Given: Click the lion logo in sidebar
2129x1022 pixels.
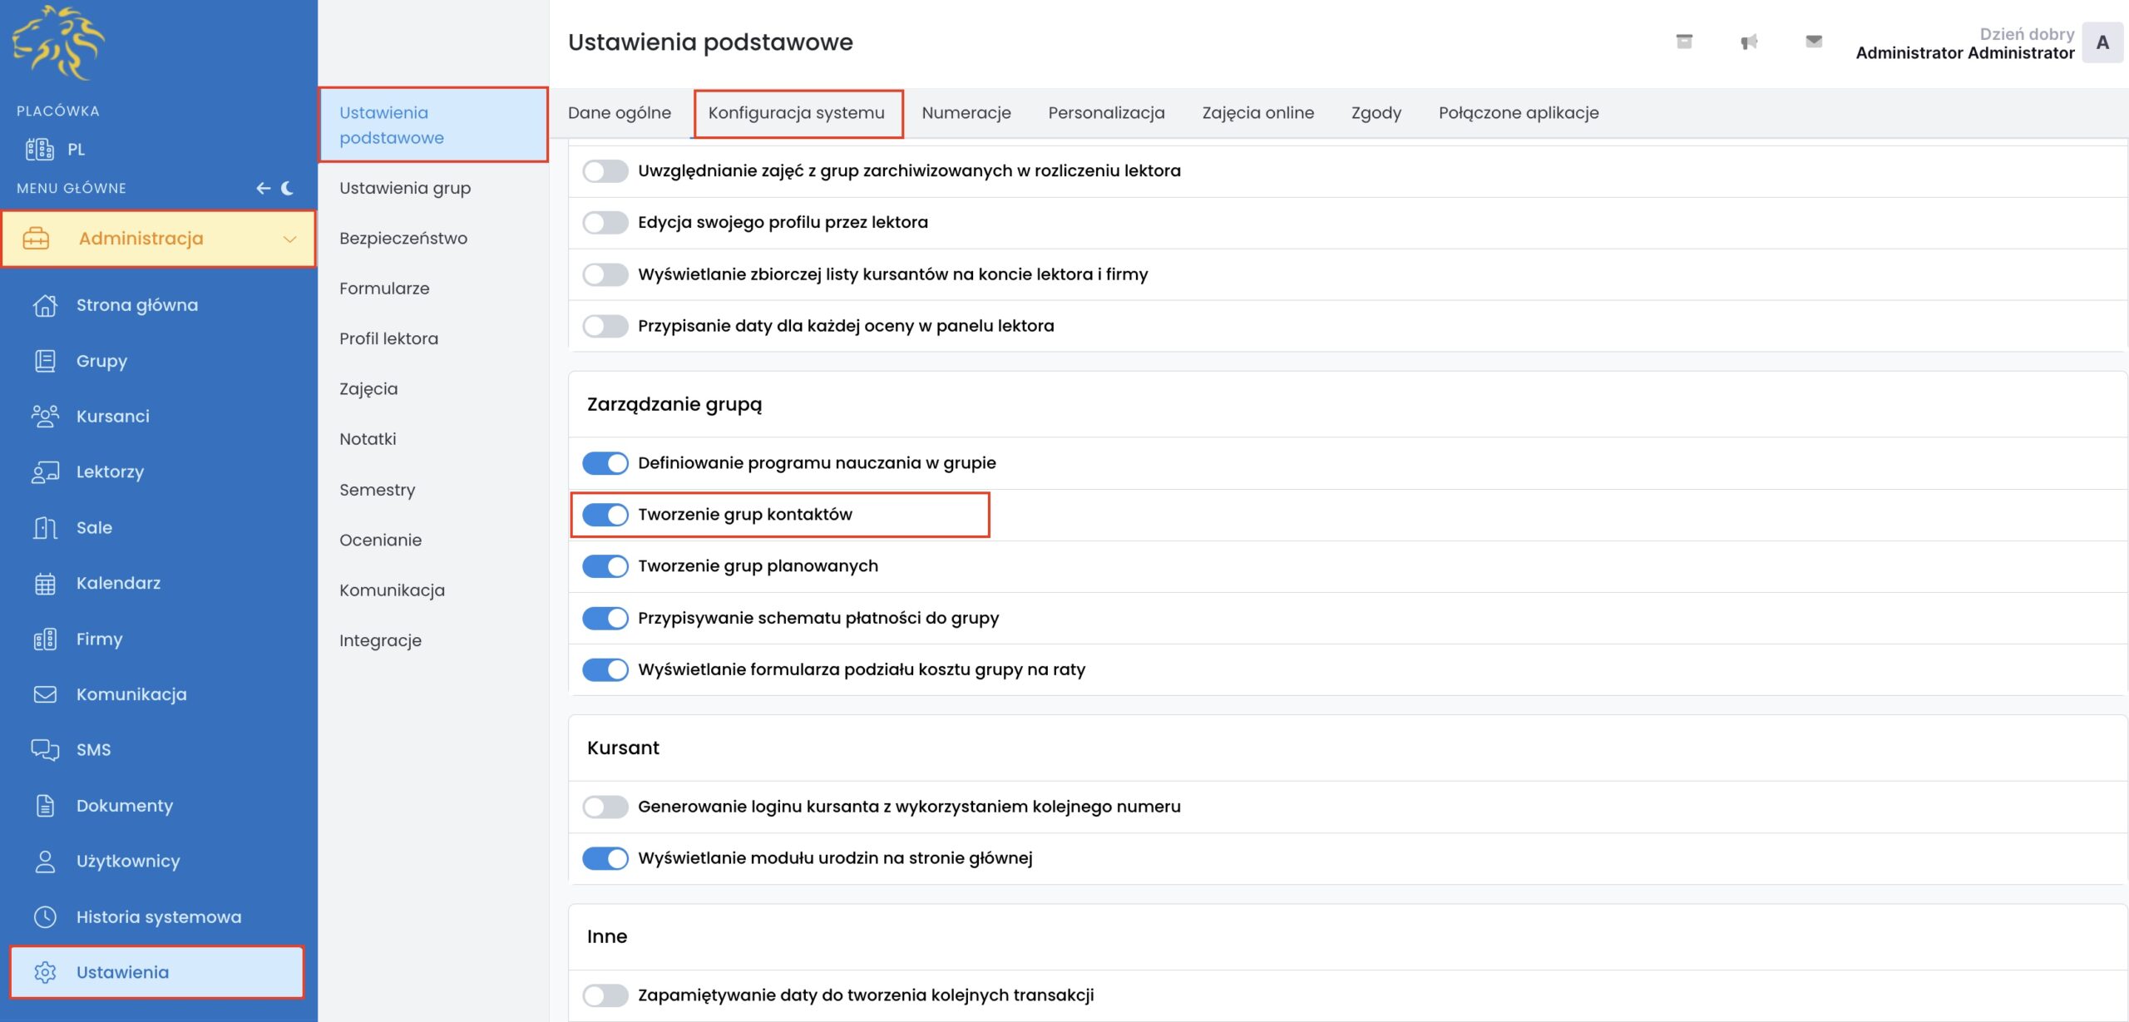Looking at the screenshot, I should point(58,42).
